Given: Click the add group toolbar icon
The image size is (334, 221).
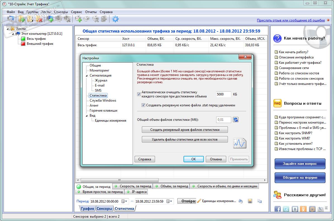Looking at the screenshot, I should click(22, 19).
